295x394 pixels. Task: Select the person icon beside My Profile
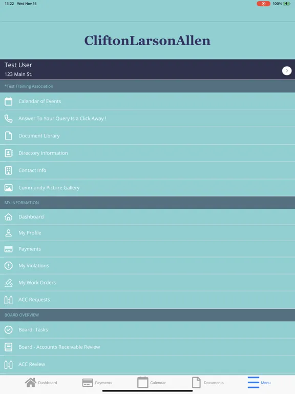pyautogui.click(x=9, y=233)
